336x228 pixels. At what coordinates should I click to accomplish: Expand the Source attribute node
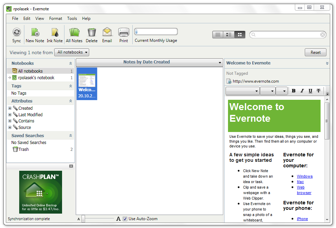point(10,127)
